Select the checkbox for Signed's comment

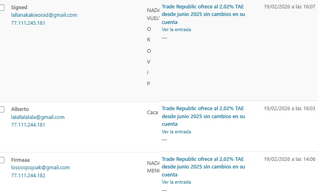2,8
